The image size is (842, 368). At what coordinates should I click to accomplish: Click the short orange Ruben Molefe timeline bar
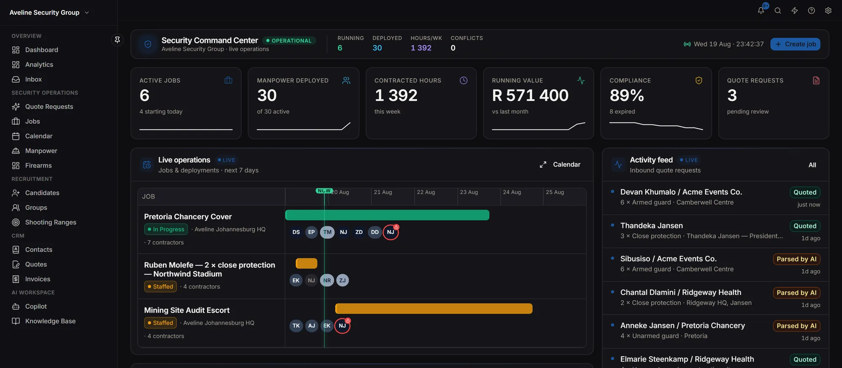point(306,263)
